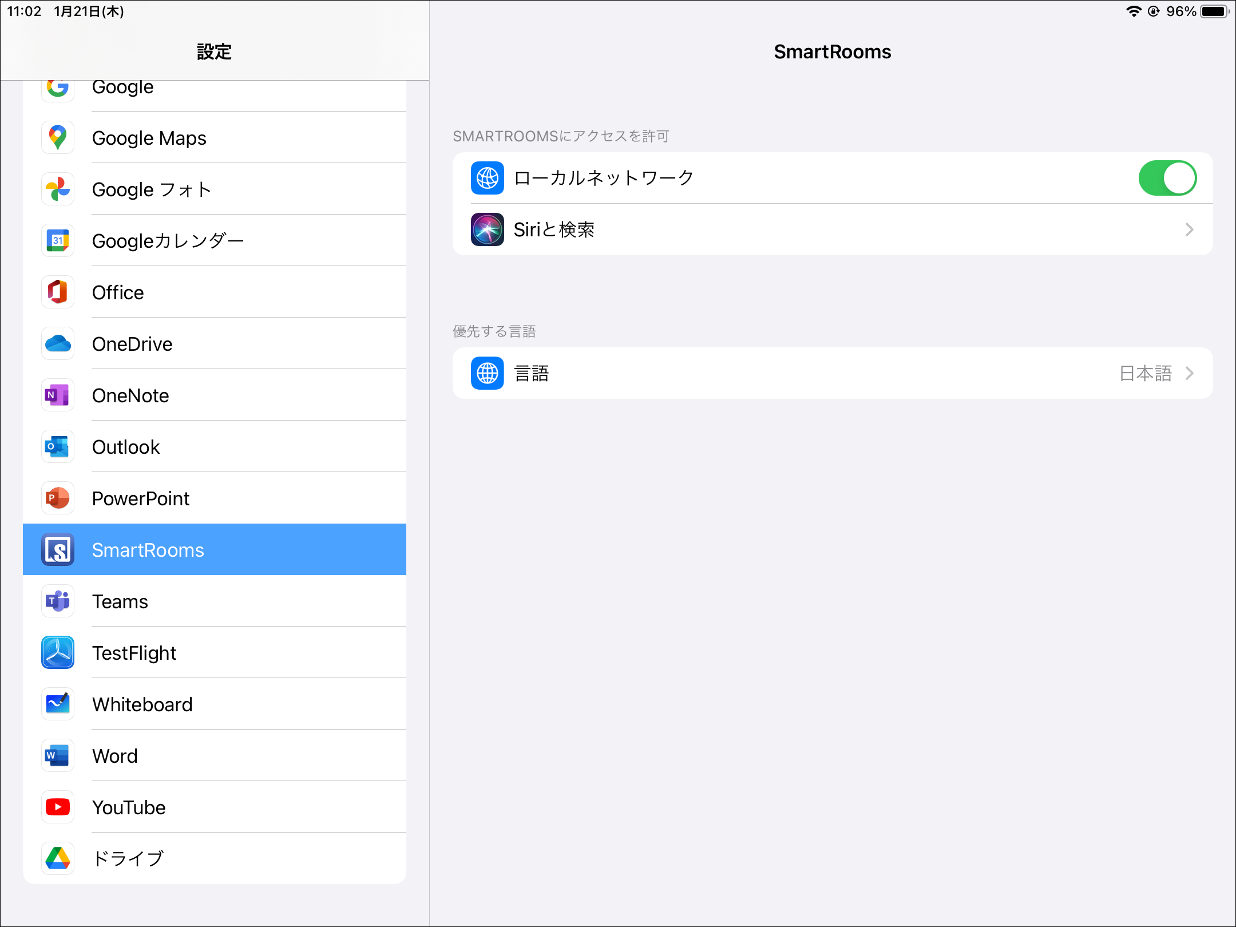Tap the OneNote app icon
Viewport: 1236px width, 927px height.
click(58, 395)
